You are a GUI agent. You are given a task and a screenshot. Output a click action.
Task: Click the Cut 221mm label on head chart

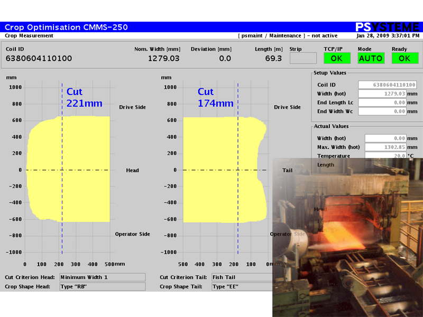(85, 98)
